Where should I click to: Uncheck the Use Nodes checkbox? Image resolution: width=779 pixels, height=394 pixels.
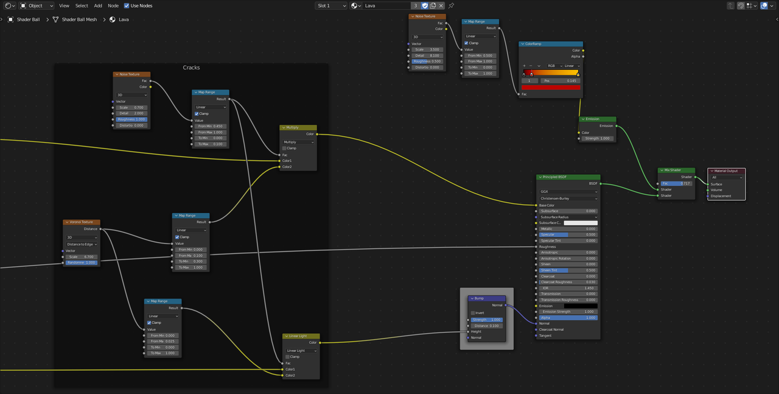click(x=127, y=5)
